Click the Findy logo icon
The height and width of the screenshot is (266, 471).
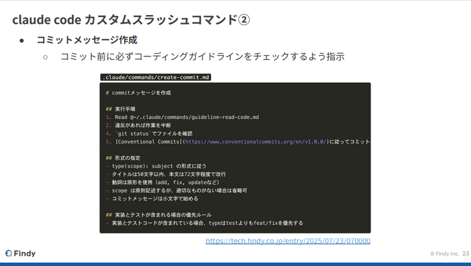click(x=9, y=254)
